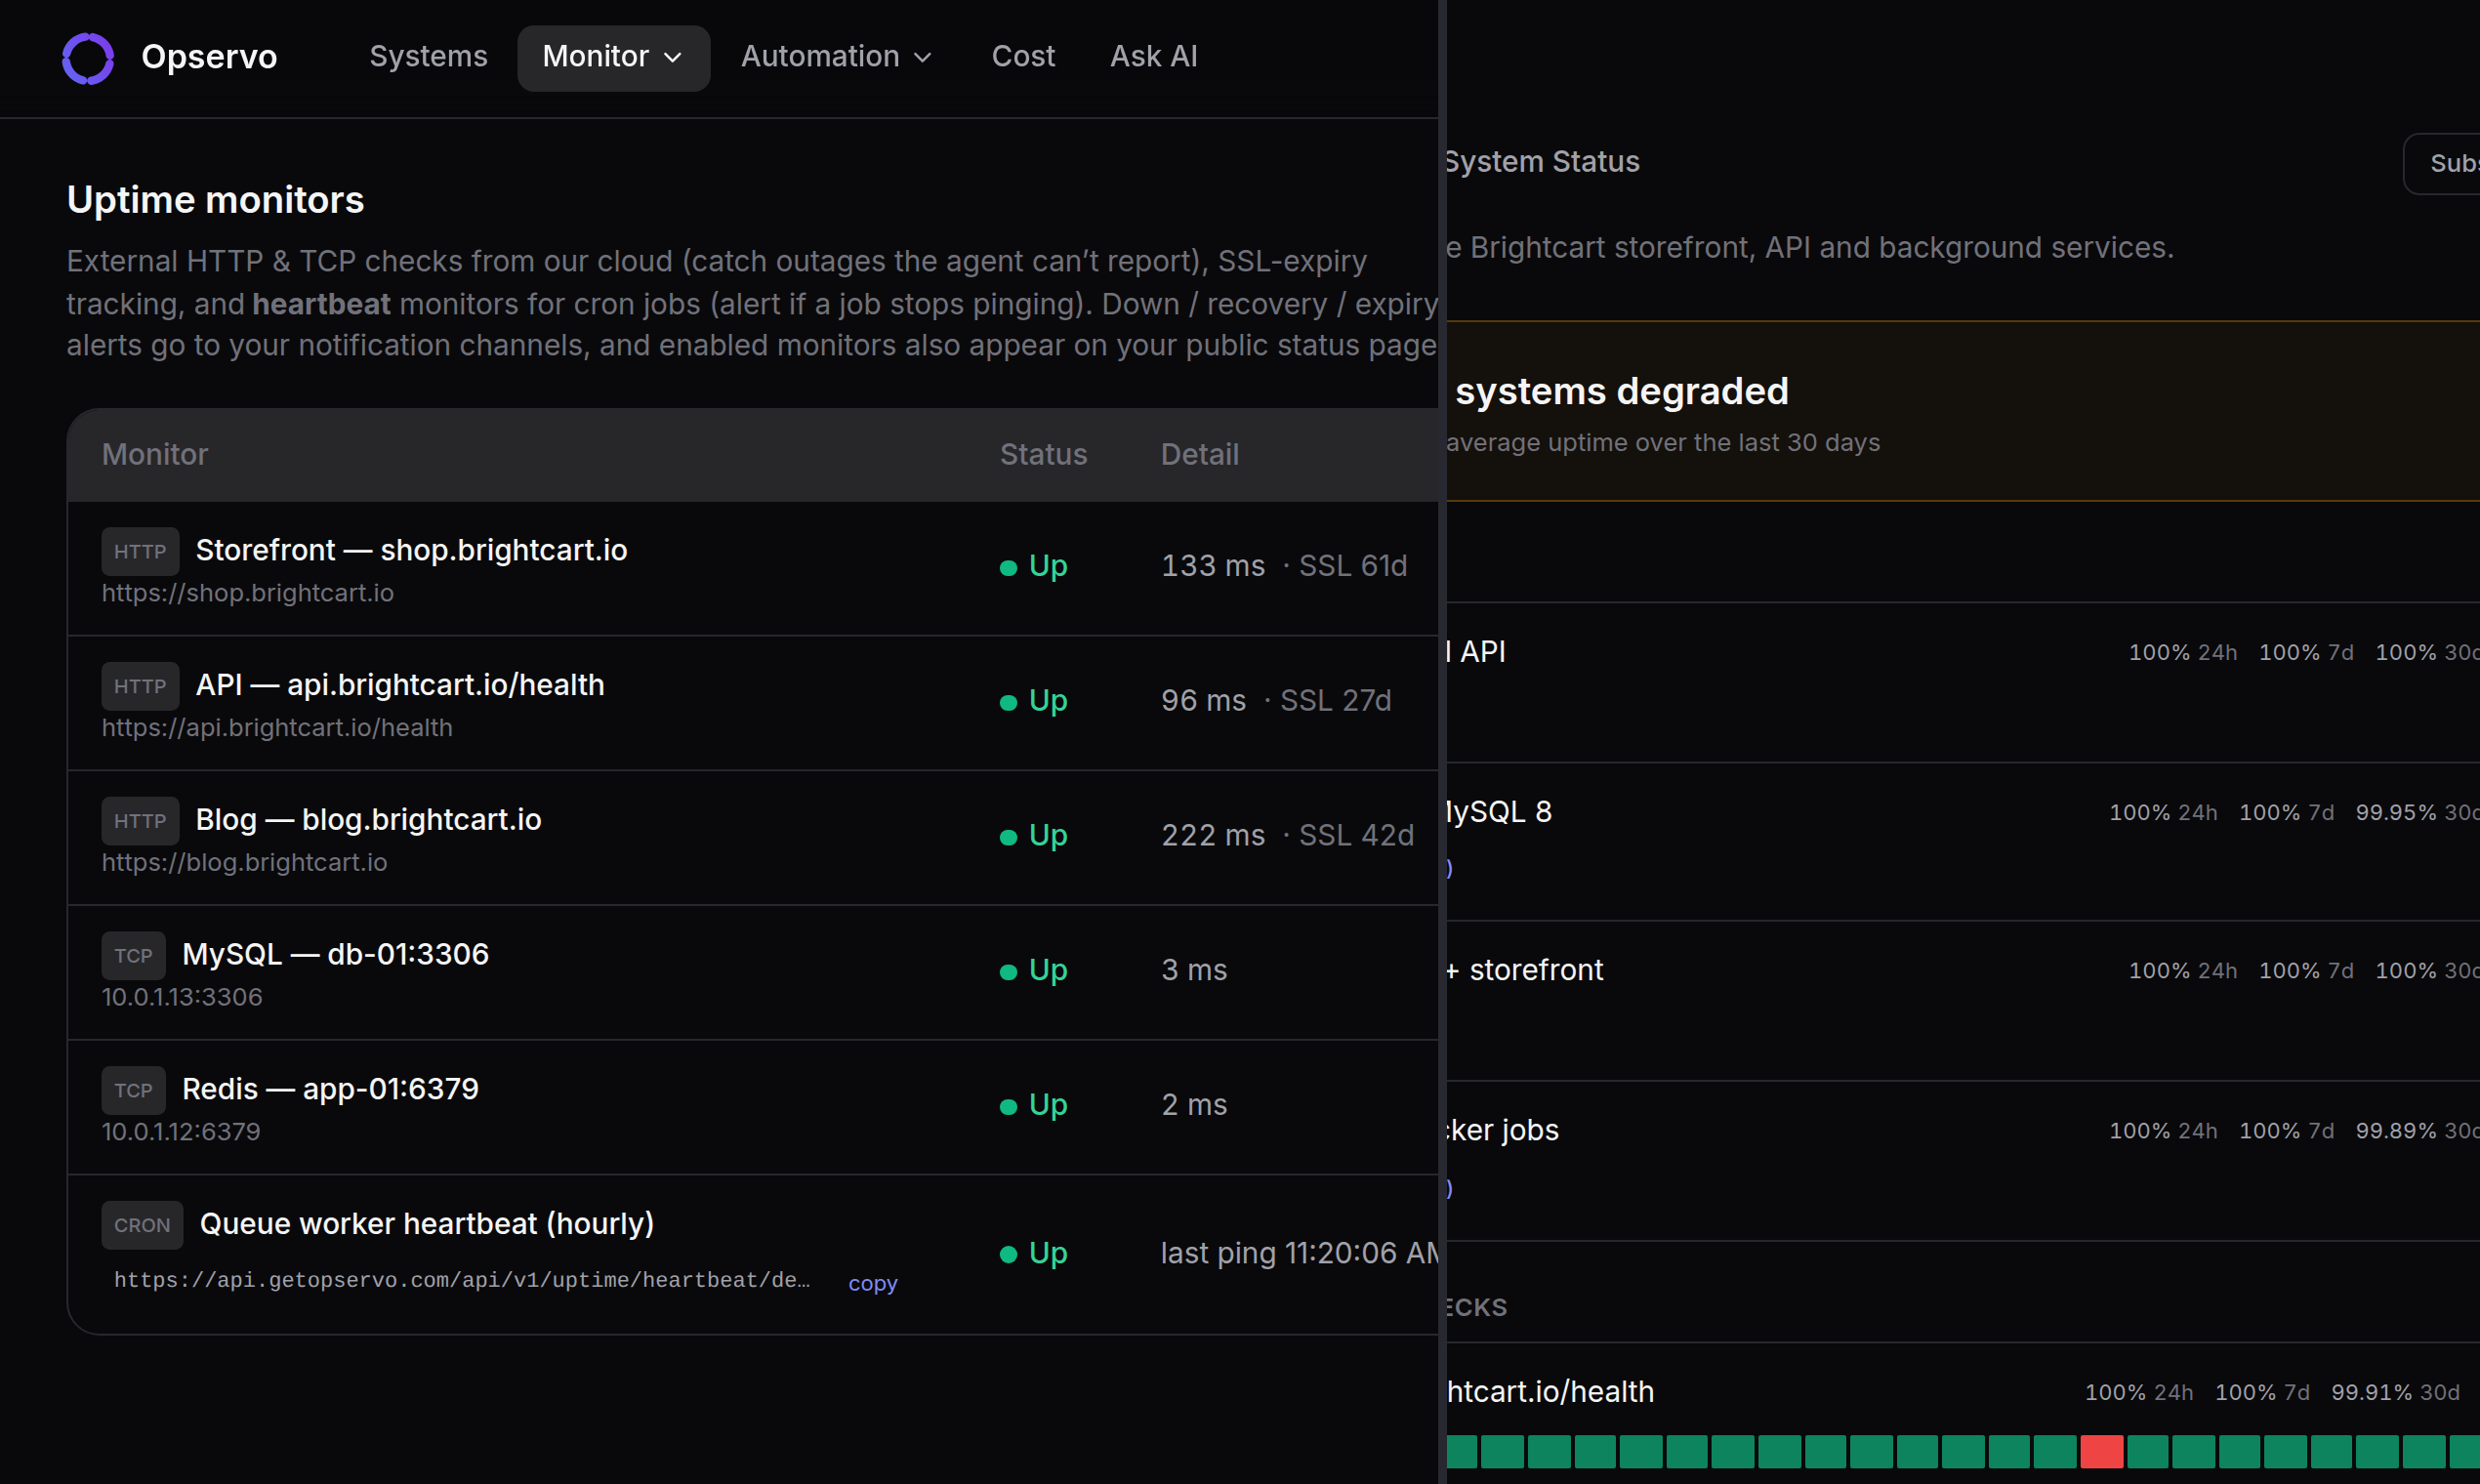This screenshot has width=2480, height=1484.
Task: Click the worker jobs component in status page
Action: coord(1503,1130)
